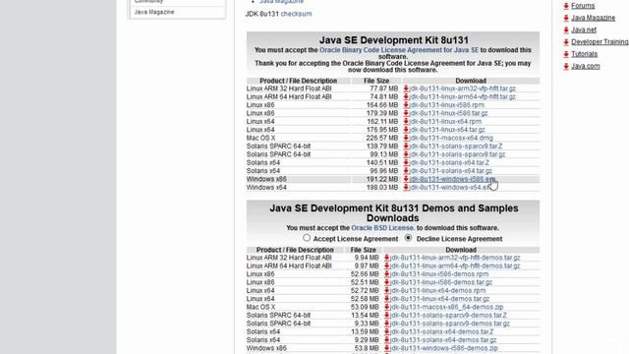Download jdk-8u131-windows-i586.exe via its link
This screenshot has width=629, height=354.
point(452,179)
